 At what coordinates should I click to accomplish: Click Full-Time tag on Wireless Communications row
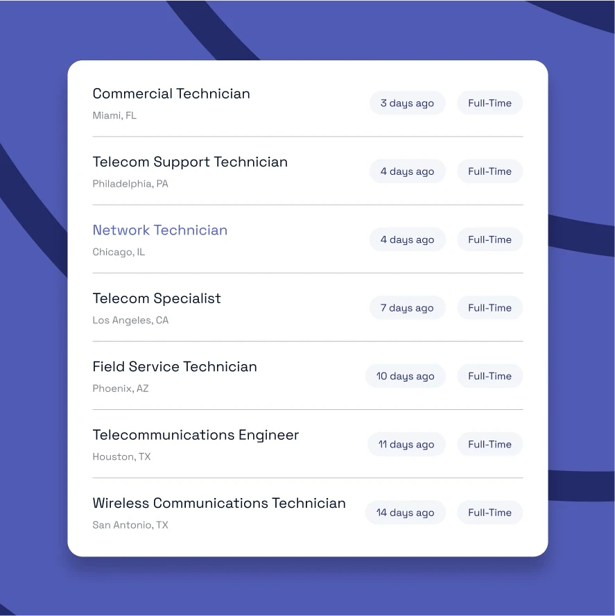pos(490,512)
